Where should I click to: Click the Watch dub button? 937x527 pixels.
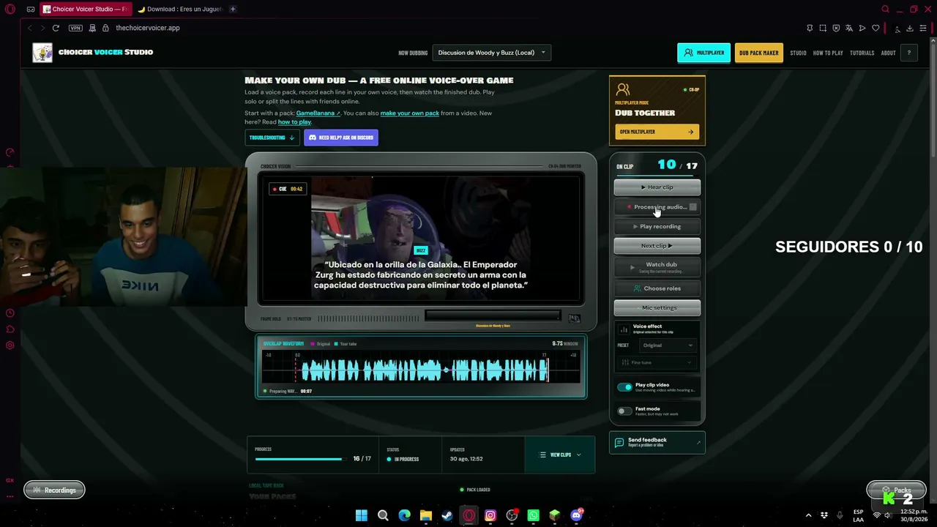[657, 267]
